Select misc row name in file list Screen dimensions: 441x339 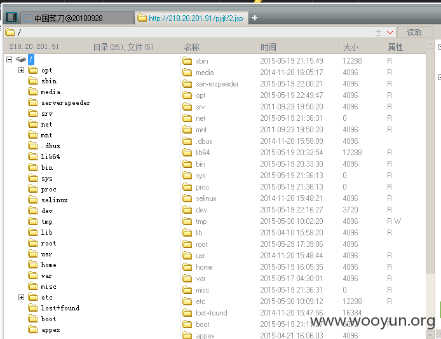click(203, 290)
